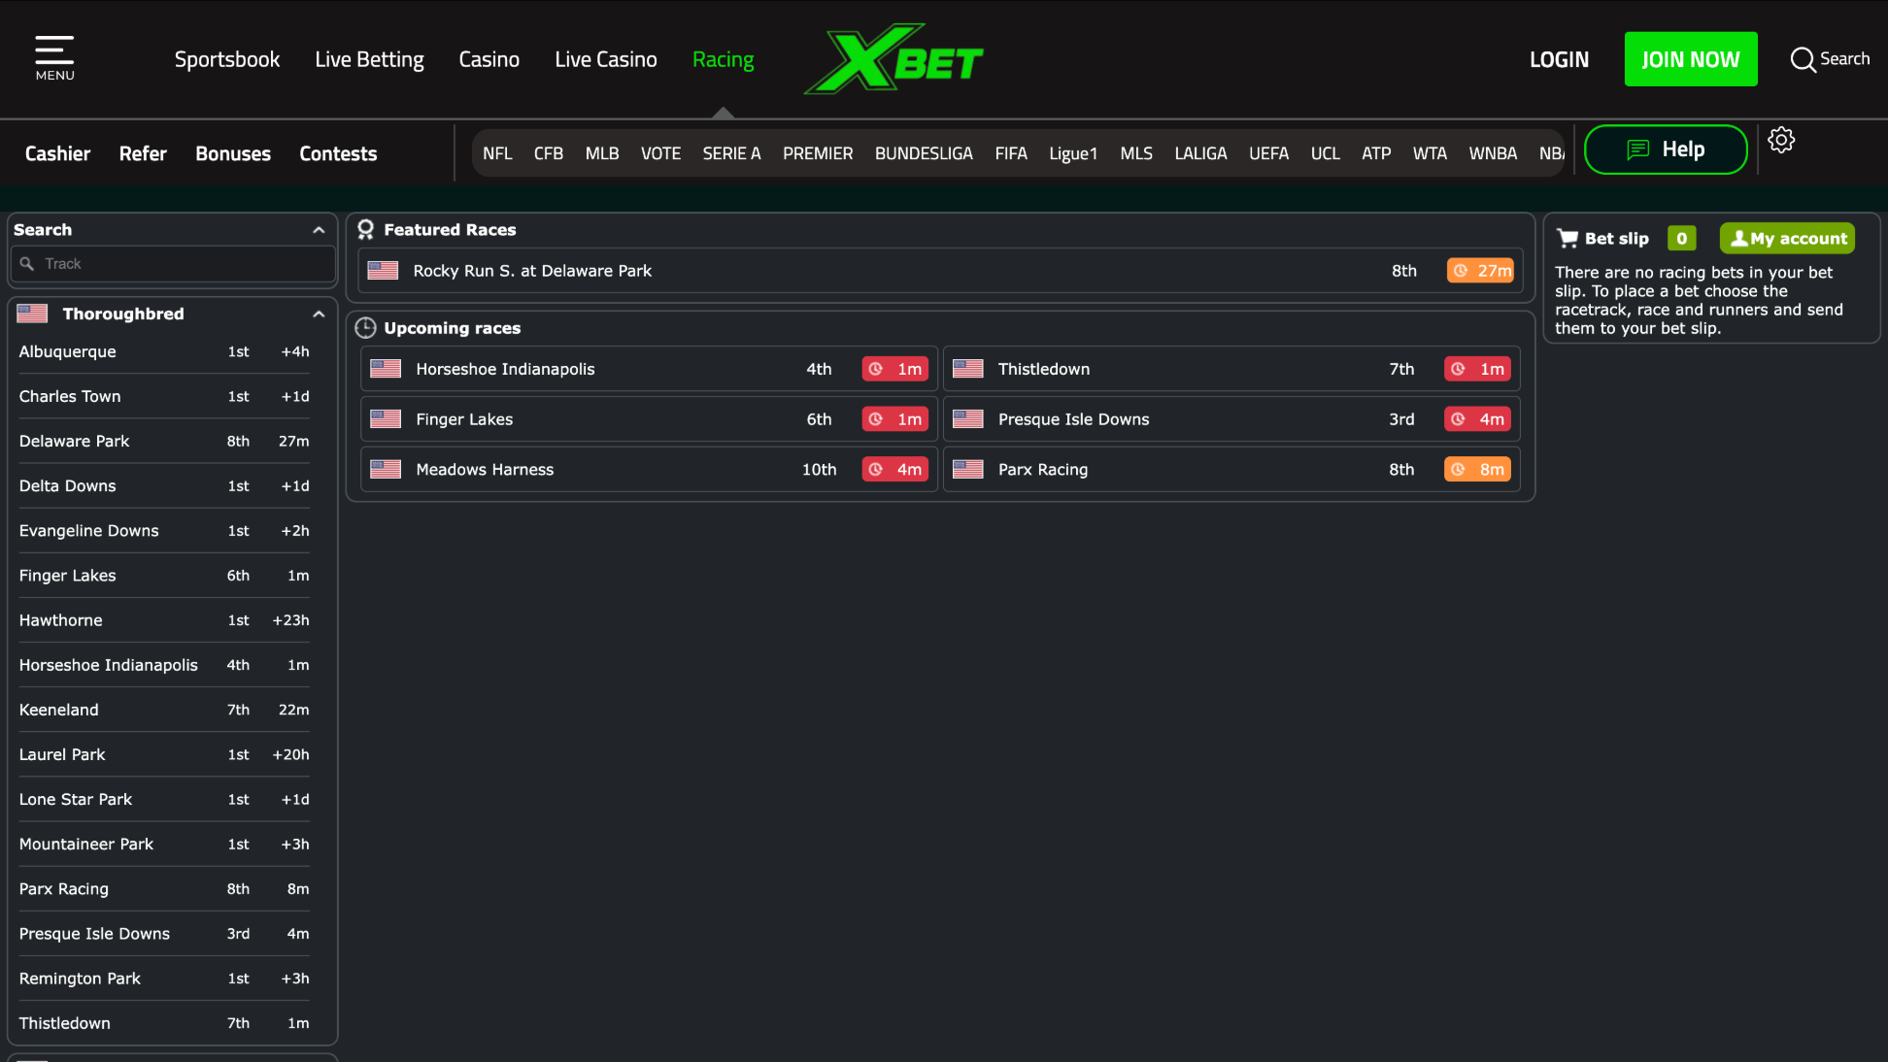Open the search magnifier icon
This screenshot has height=1062, width=1888.
pos(1804,58)
